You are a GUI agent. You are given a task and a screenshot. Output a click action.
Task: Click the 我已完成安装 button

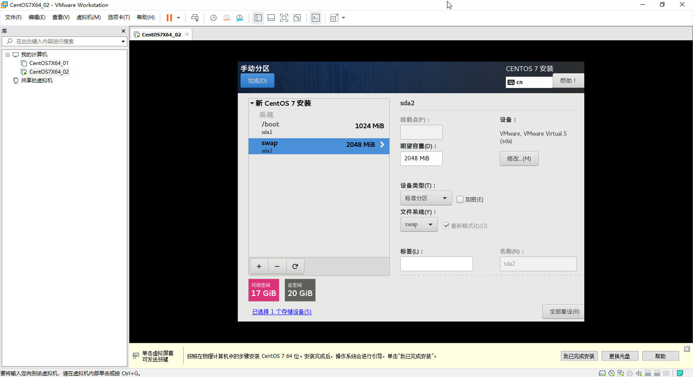point(579,356)
